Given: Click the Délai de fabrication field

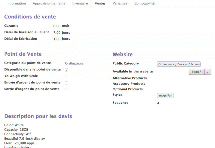Looking at the screenshot, I should (x=57, y=39).
